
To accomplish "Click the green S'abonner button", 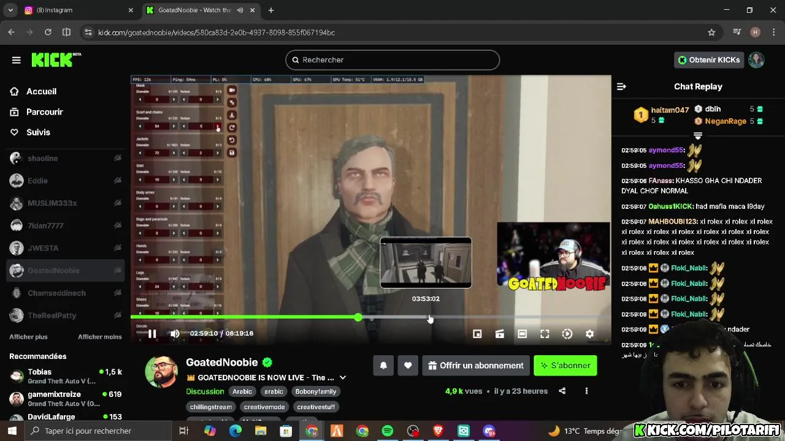I will (x=565, y=366).
